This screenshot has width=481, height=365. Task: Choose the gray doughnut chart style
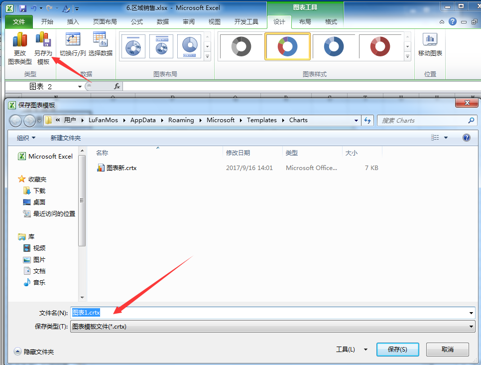click(241, 47)
